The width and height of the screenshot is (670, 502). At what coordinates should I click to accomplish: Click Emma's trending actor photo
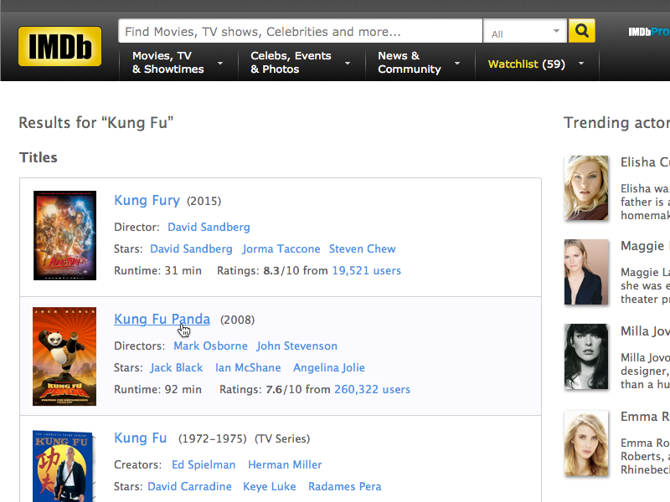point(586,443)
